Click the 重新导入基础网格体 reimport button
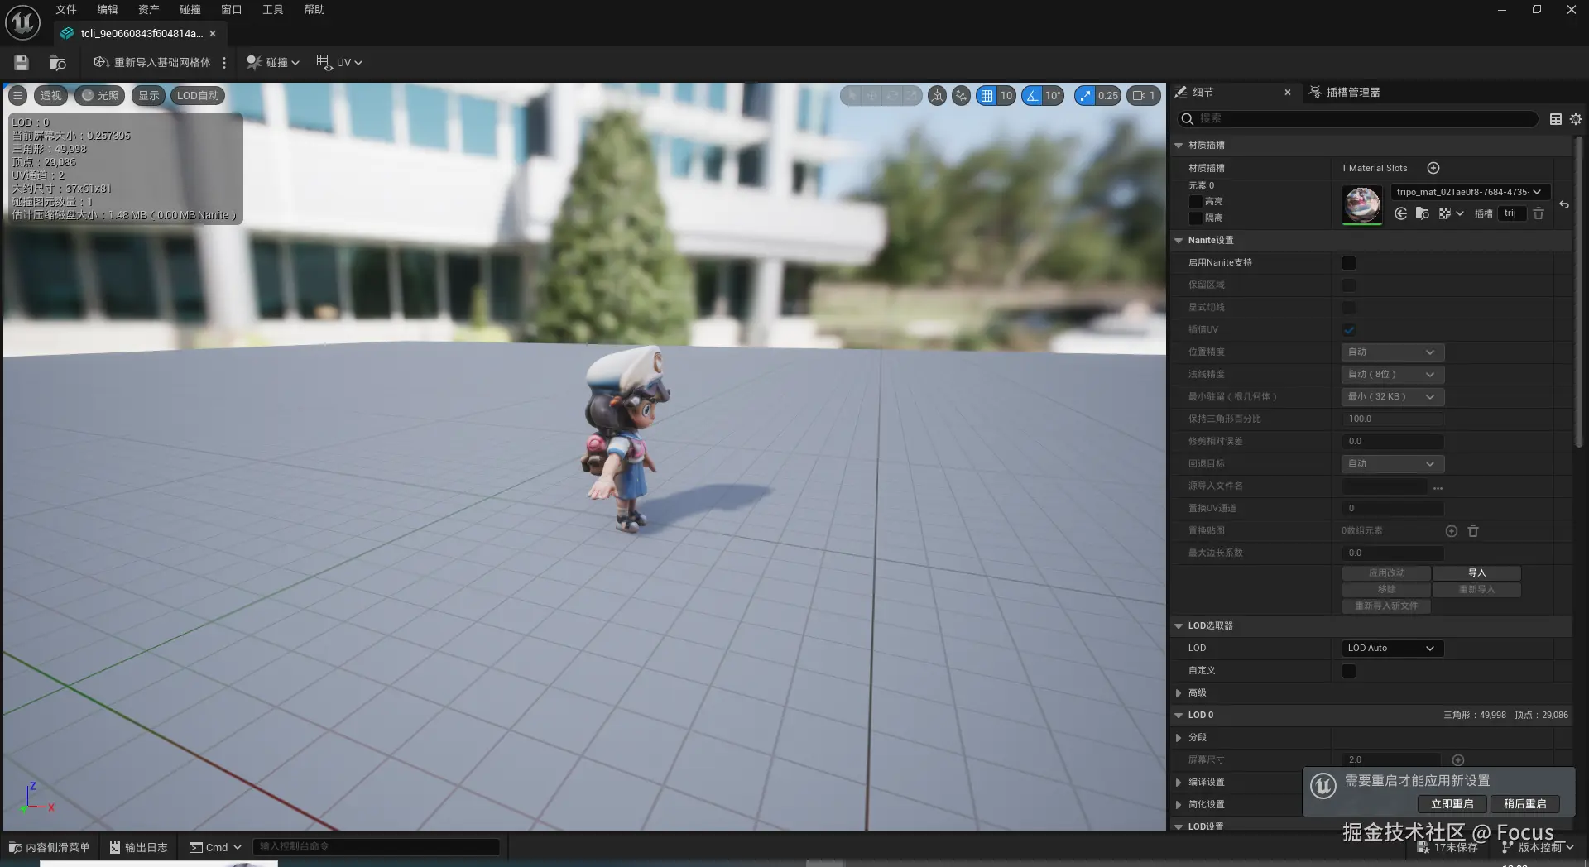This screenshot has width=1589, height=867. 152,63
